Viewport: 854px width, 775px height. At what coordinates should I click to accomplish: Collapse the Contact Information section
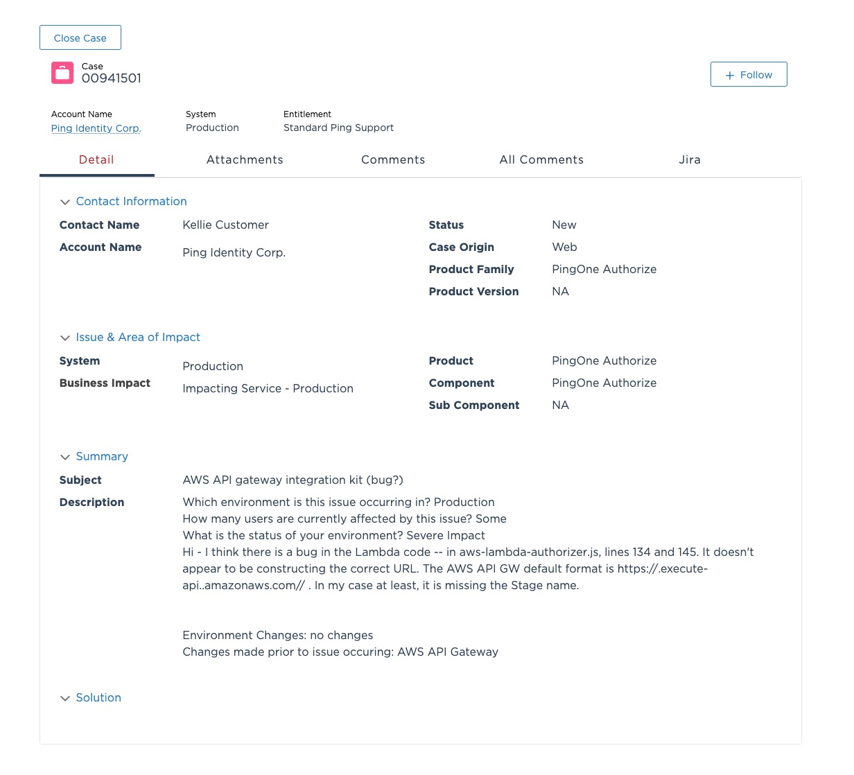(131, 201)
